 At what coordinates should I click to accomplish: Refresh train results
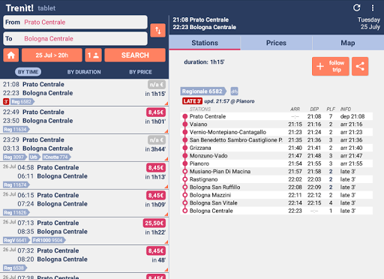tap(357, 7)
